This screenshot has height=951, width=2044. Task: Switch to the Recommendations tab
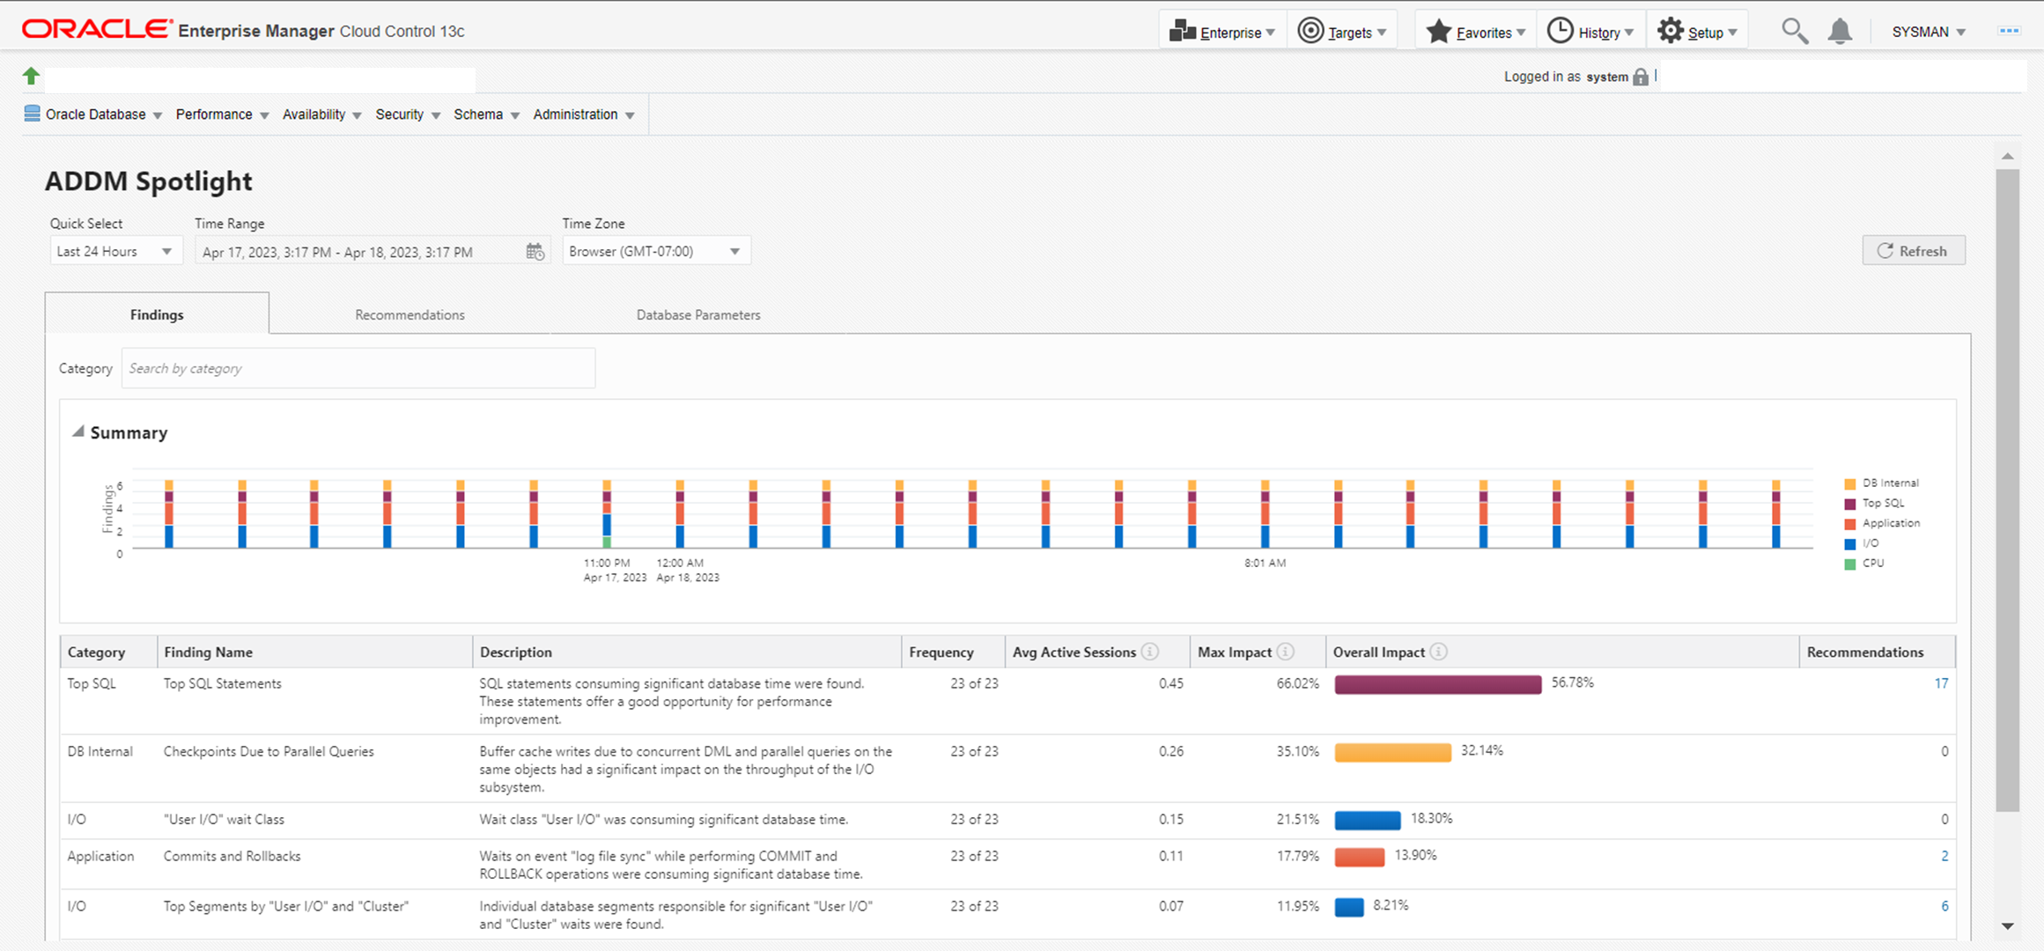pyautogui.click(x=410, y=315)
